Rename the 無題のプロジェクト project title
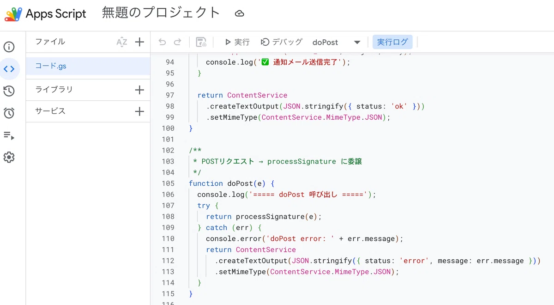This screenshot has height=305, width=554. click(x=161, y=13)
